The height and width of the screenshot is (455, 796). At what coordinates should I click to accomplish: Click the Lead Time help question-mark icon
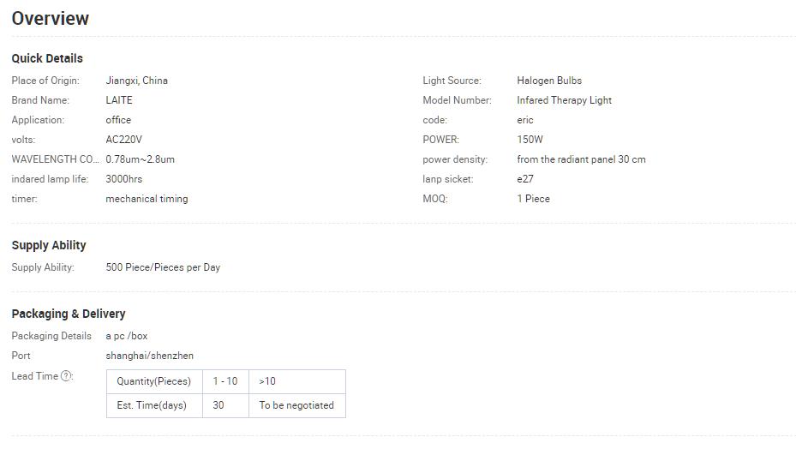(67, 376)
